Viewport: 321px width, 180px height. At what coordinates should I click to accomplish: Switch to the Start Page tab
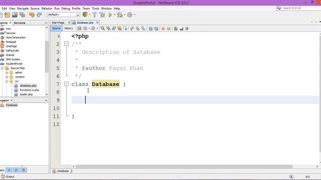58,22
